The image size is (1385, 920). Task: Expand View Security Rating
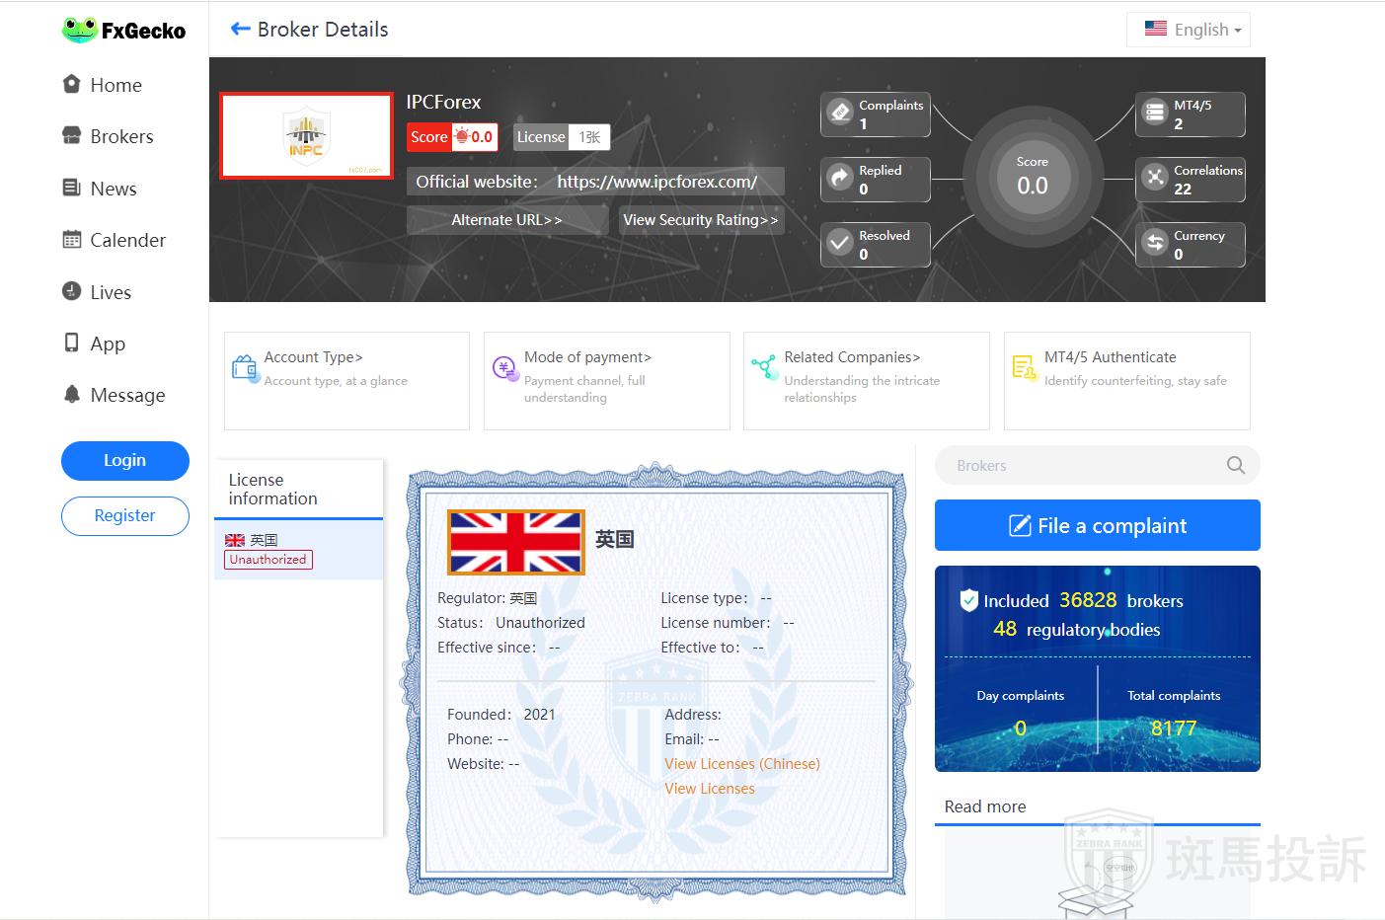[x=700, y=220]
